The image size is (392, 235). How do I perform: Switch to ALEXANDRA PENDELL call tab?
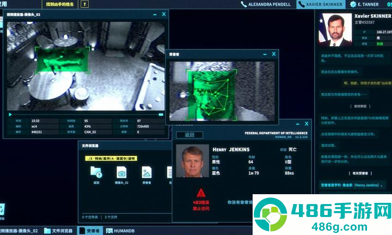pyautogui.click(x=266, y=4)
